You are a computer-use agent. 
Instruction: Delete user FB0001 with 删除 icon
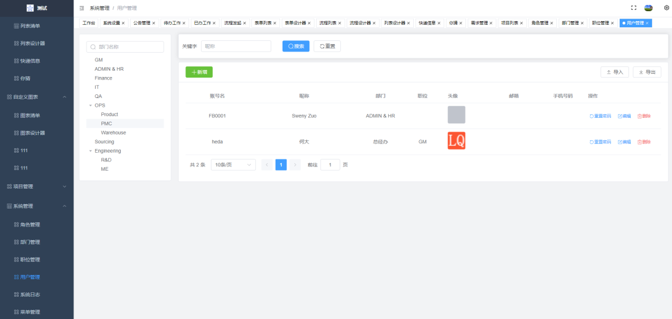(x=644, y=116)
